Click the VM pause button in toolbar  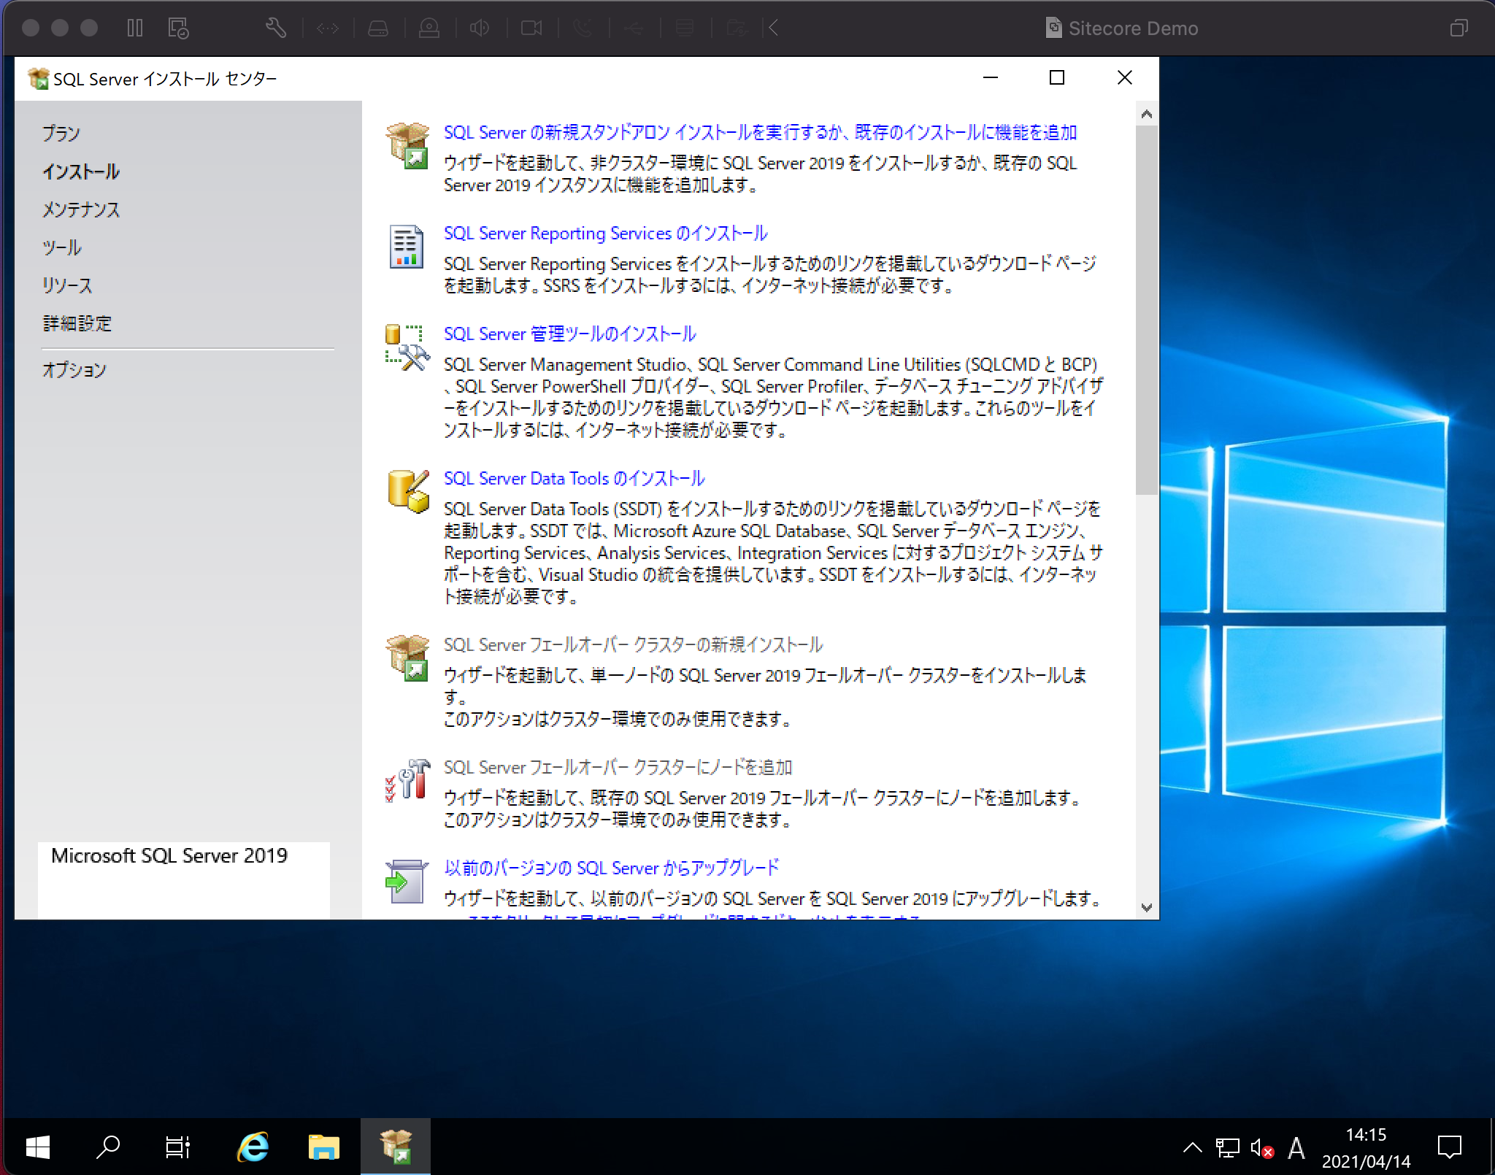[x=135, y=28]
